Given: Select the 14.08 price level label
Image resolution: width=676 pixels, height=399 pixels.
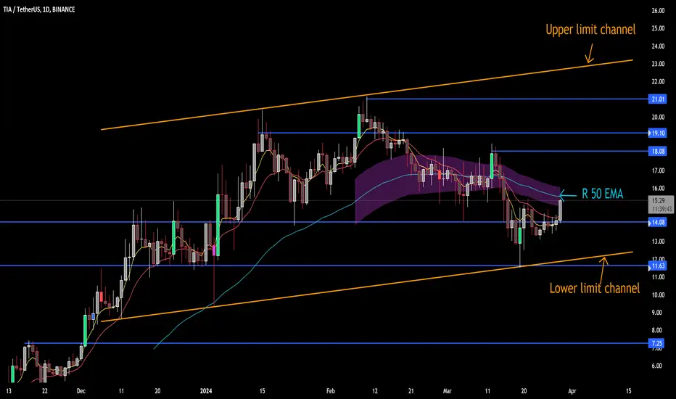Looking at the screenshot, I should pyautogui.click(x=657, y=222).
